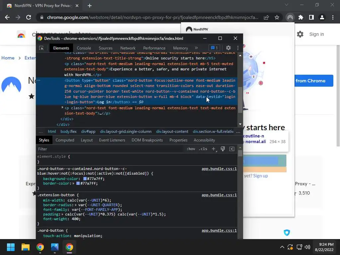
Task: Open Chrome three-dot main menu
Action: pyautogui.click(x=333, y=17)
